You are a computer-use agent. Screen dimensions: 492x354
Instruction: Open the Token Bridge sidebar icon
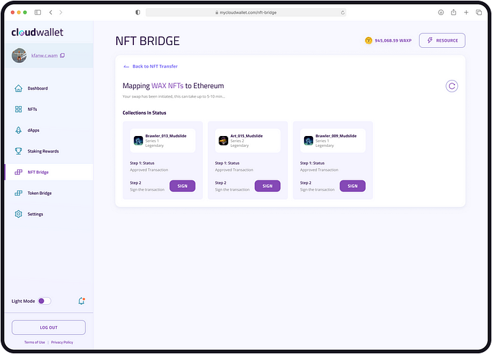coord(18,193)
